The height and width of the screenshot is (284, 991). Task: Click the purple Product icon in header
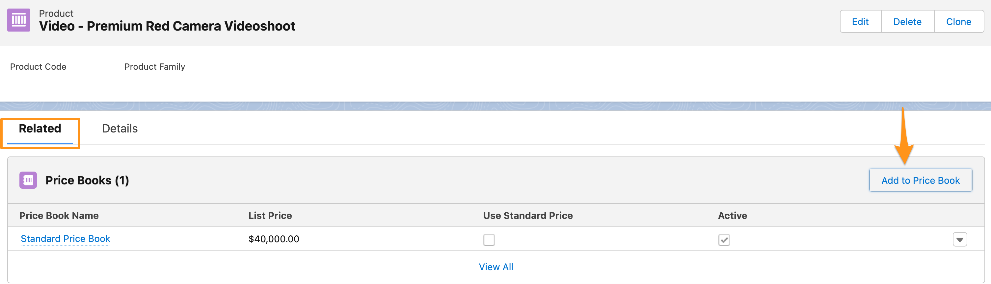coord(18,20)
